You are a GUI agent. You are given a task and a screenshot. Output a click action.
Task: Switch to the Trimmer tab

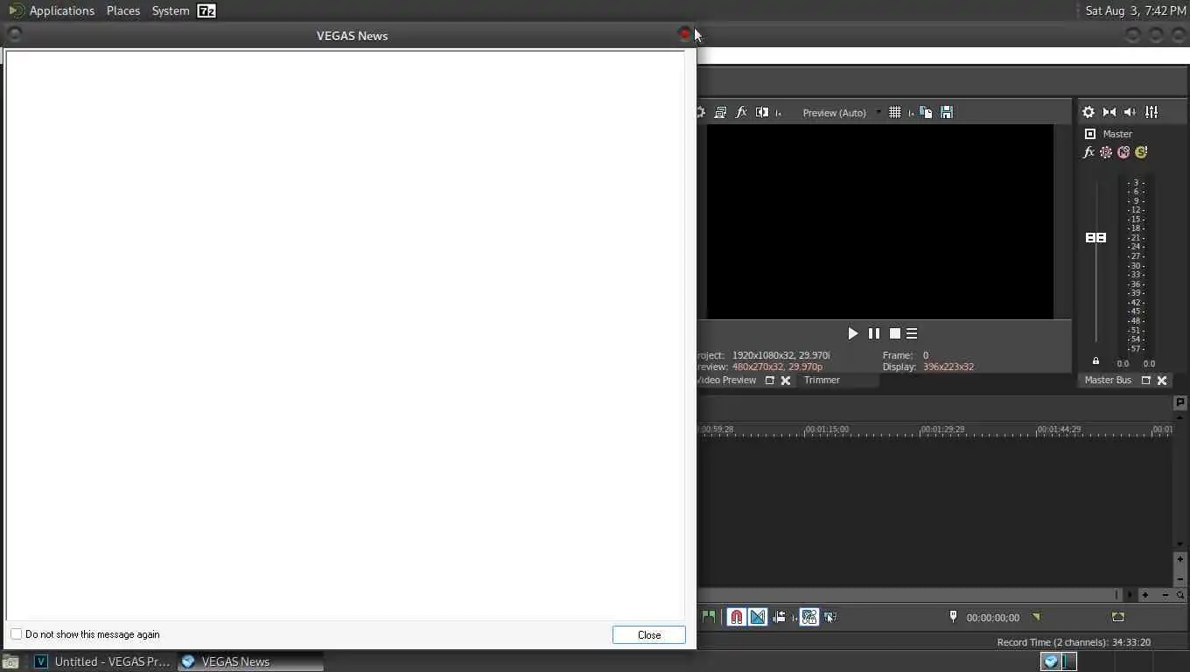(x=822, y=380)
